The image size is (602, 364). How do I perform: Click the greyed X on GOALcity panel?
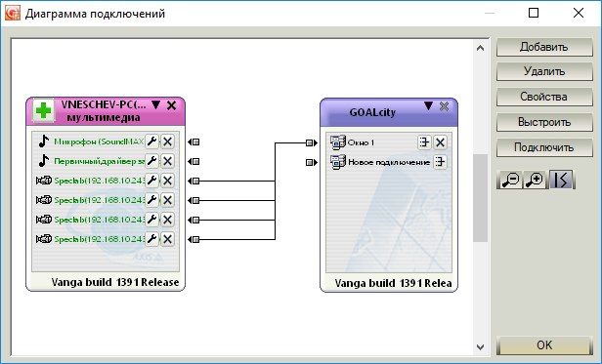coord(445,106)
